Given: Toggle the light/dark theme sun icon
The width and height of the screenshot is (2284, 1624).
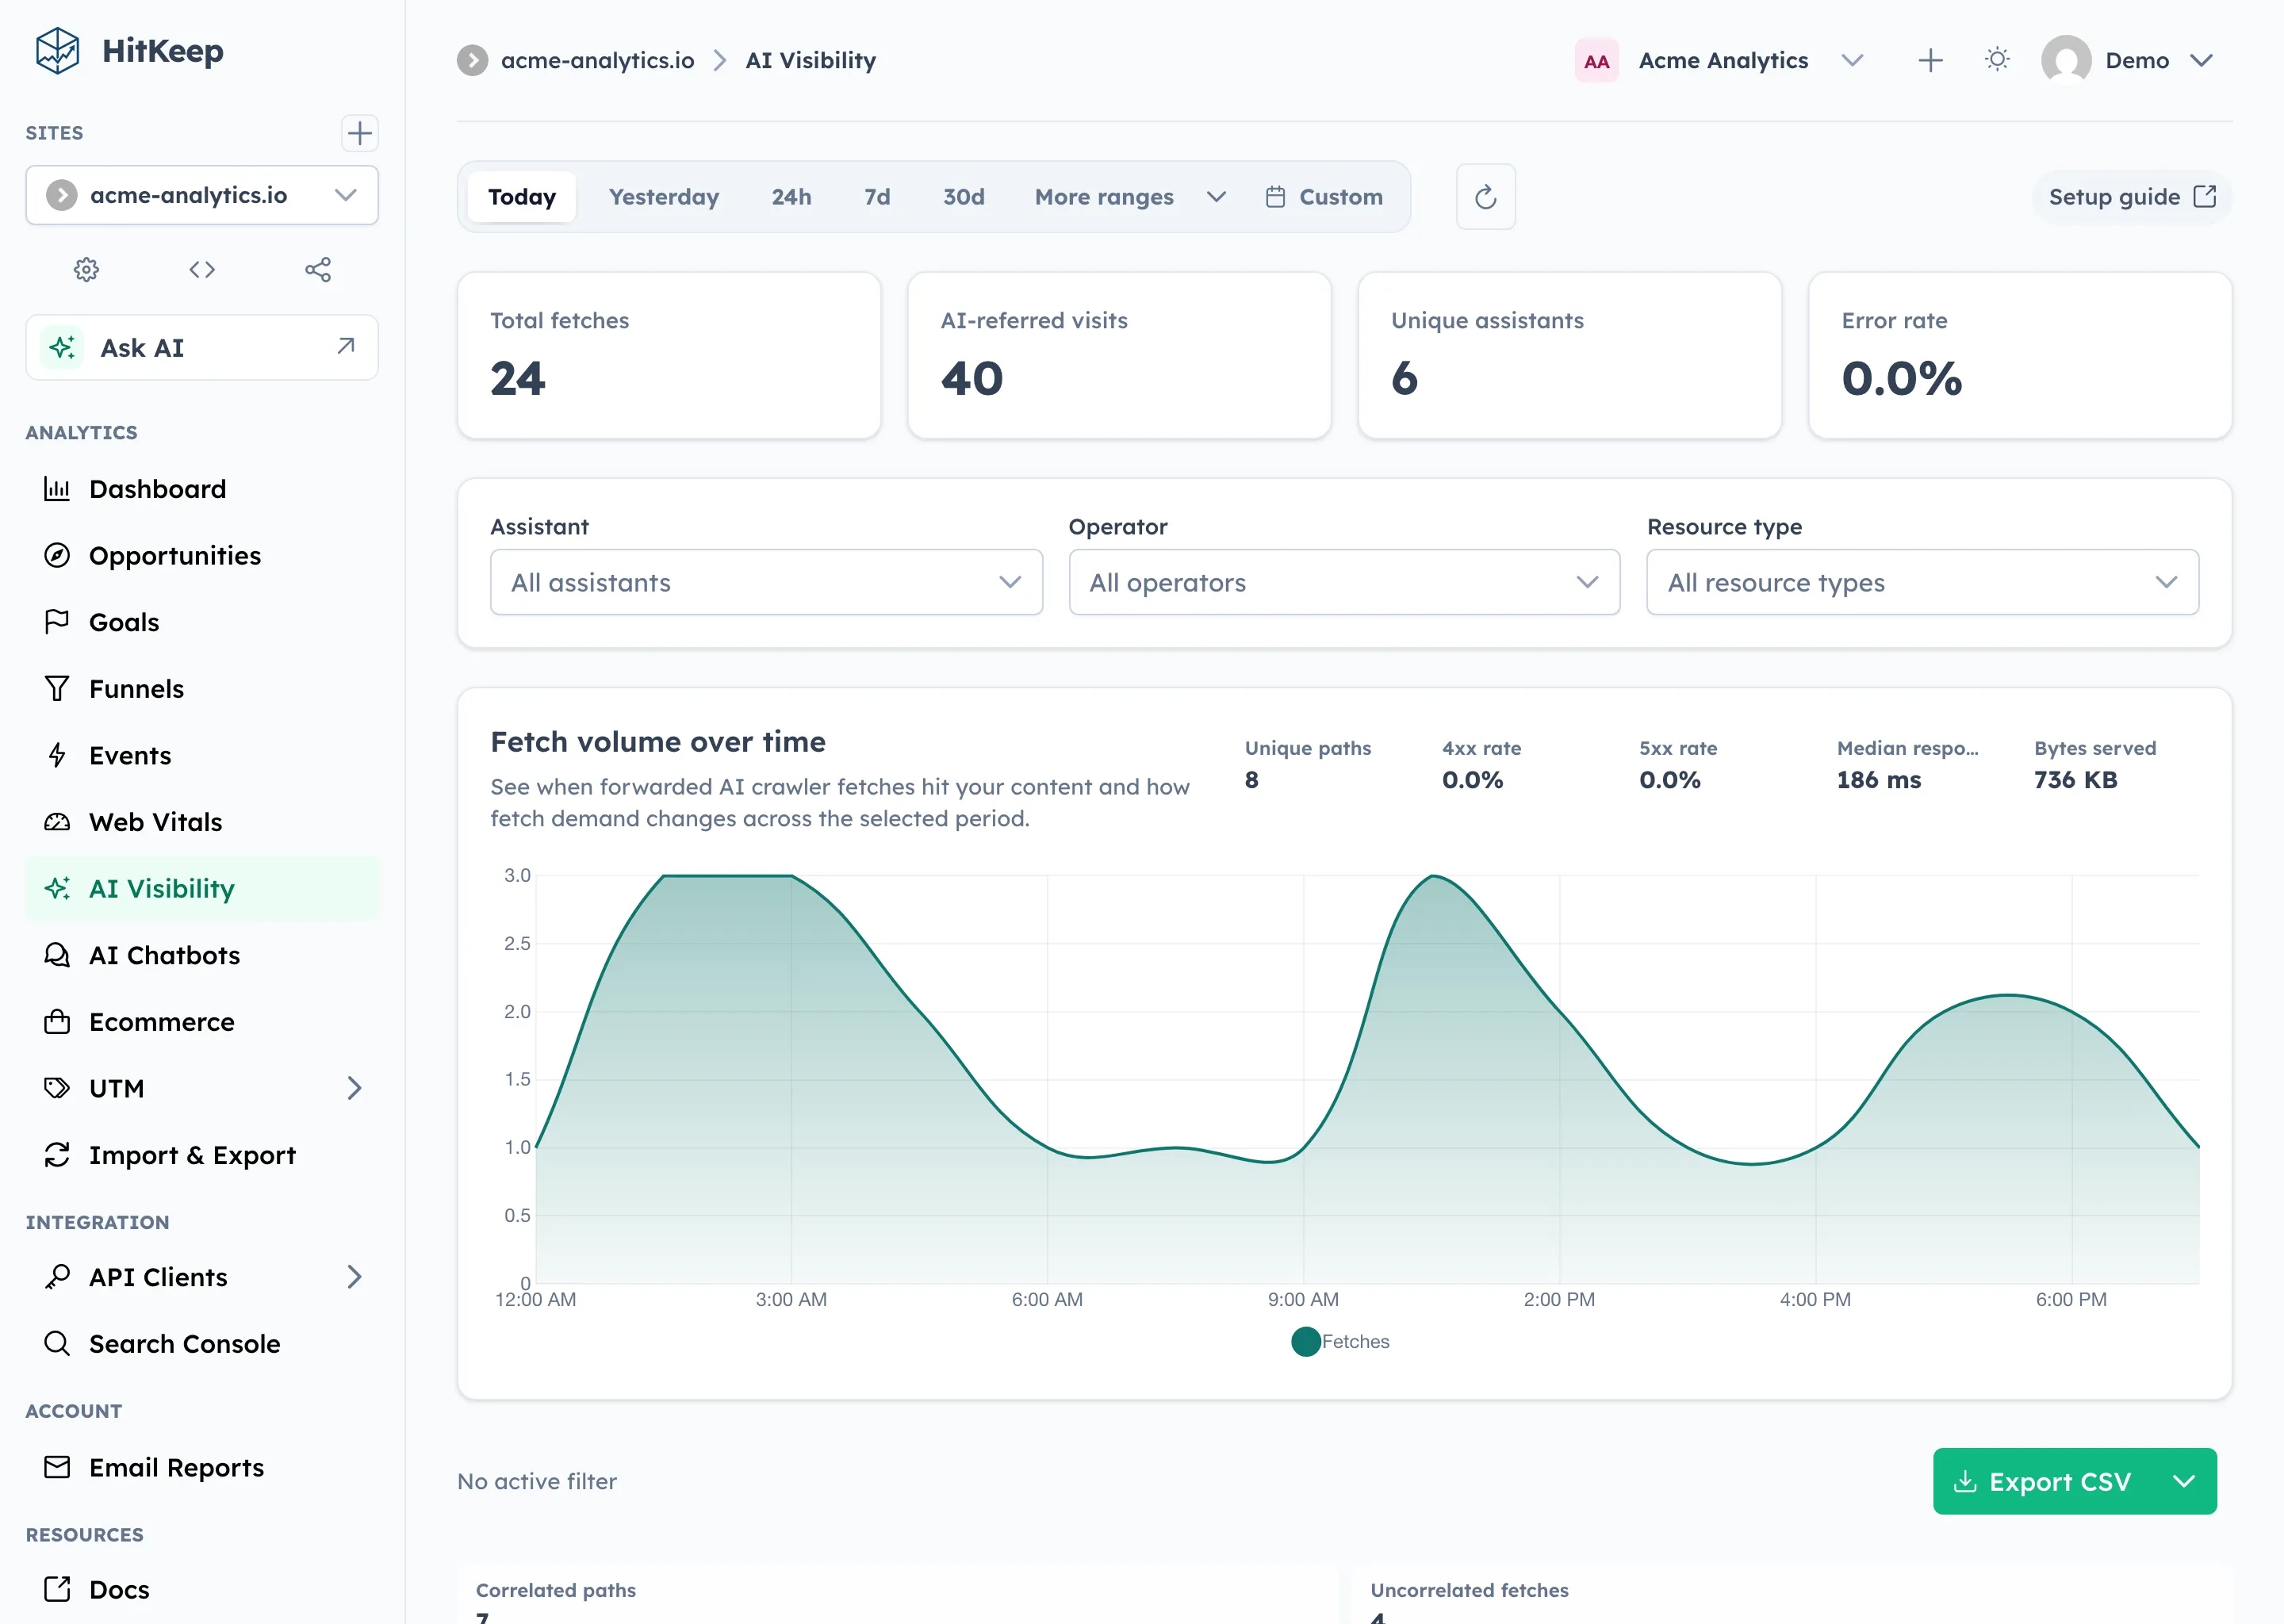Looking at the screenshot, I should tap(1997, 60).
